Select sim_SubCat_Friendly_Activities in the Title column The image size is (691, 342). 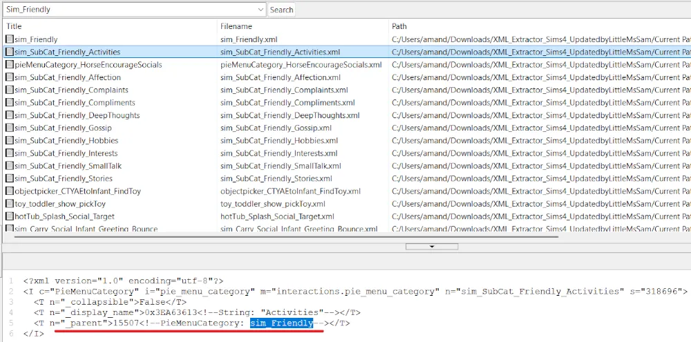point(68,52)
